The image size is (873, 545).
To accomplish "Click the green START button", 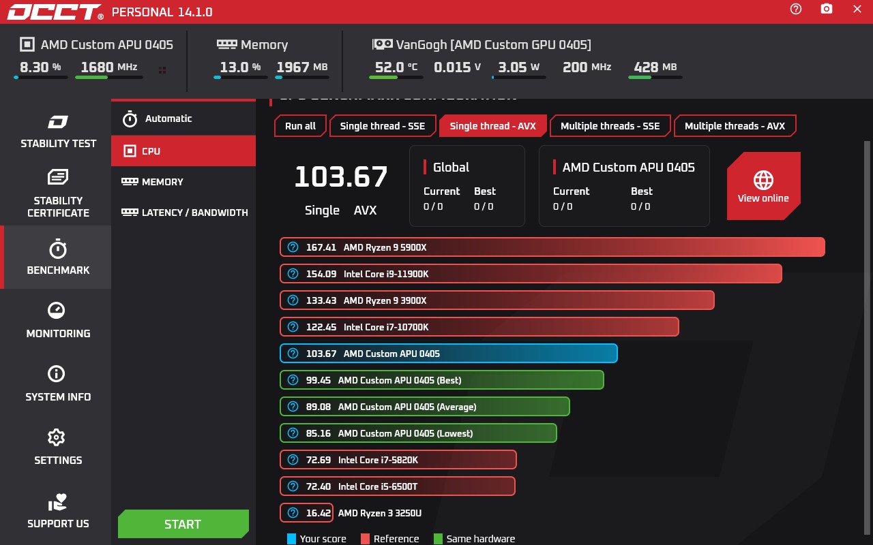I will [183, 524].
